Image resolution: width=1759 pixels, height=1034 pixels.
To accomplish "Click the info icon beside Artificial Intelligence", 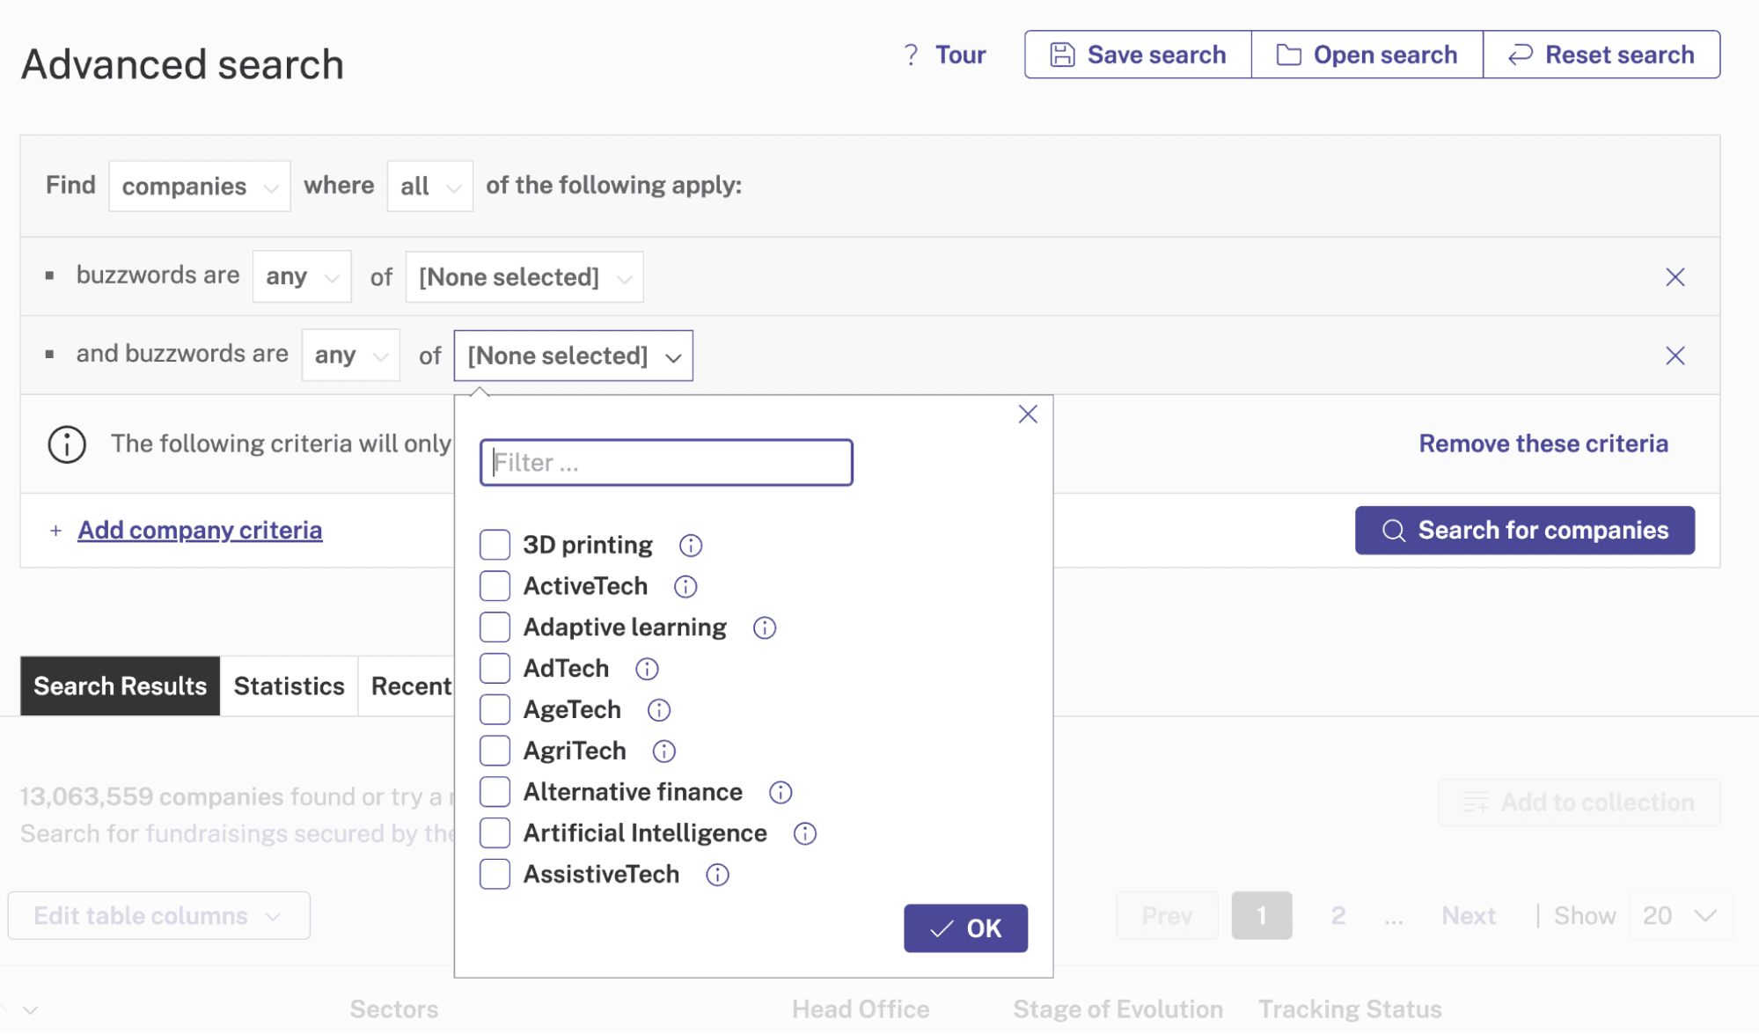I will (805, 834).
